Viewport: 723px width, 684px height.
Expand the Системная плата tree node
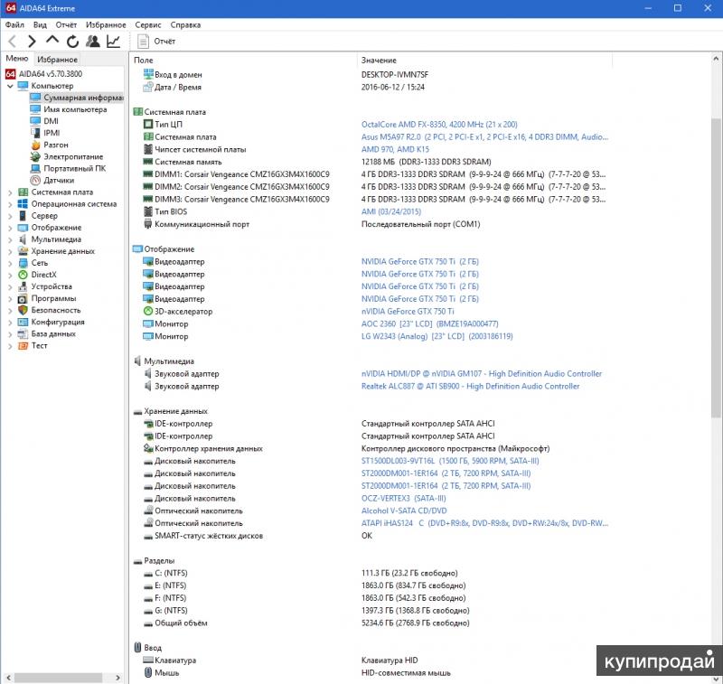tap(10, 192)
